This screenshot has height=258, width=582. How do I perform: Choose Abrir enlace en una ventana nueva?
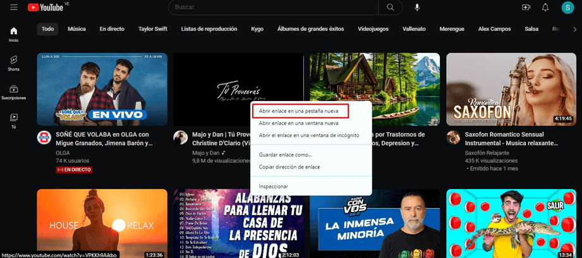pos(311,123)
